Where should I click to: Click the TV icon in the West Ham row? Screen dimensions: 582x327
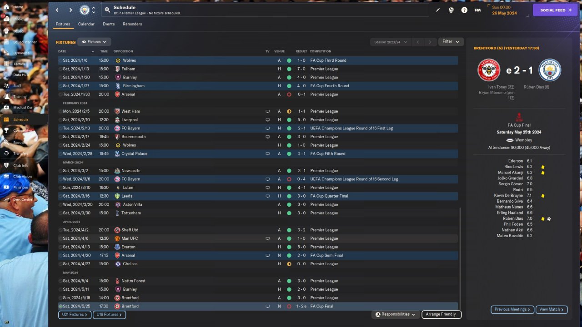coord(268,111)
